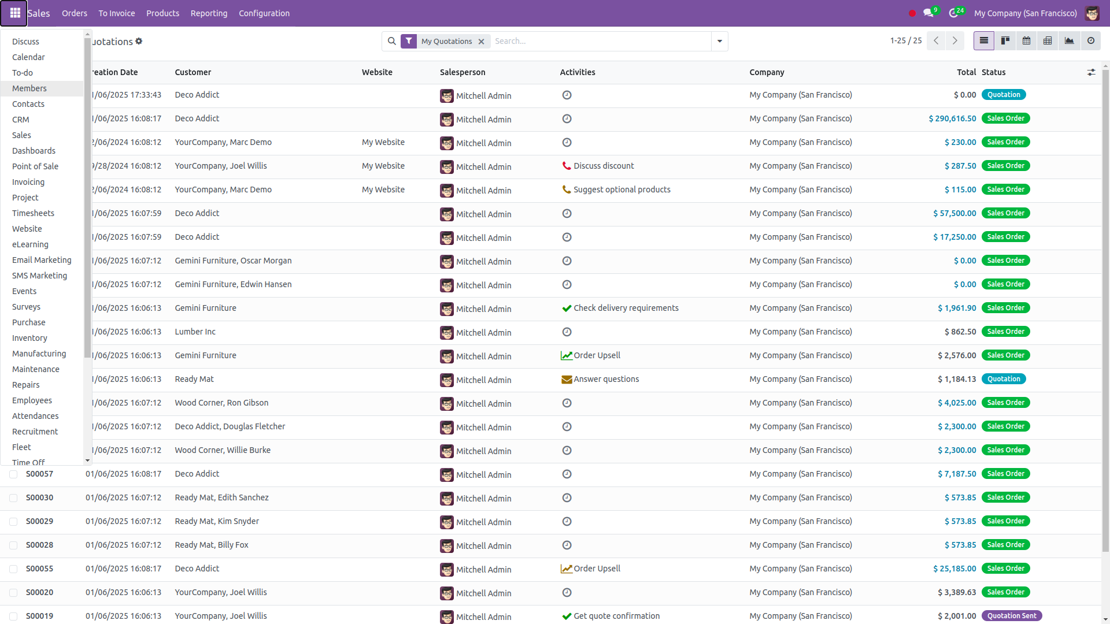
Task: Click phone icon for Discuss discount activity
Action: click(567, 166)
